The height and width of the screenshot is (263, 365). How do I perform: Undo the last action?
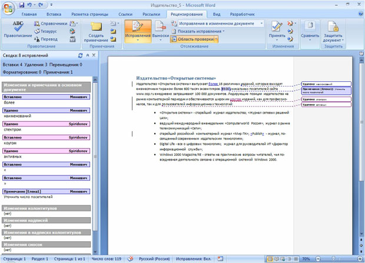[x=29, y=5]
